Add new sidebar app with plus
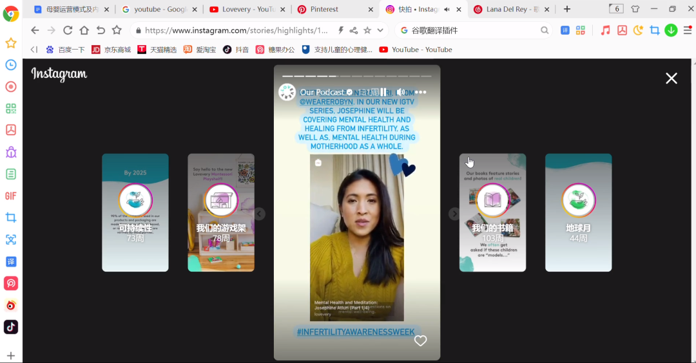This screenshot has height=363, width=696. [x=11, y=355]
